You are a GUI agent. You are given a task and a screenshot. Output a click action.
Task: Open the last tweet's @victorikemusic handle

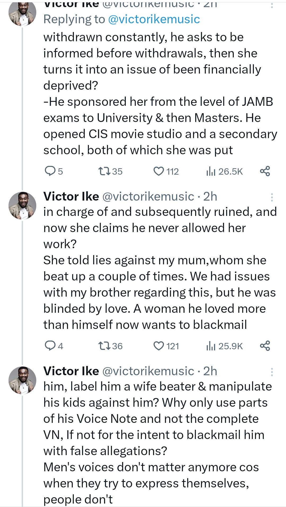click(148, 371)
